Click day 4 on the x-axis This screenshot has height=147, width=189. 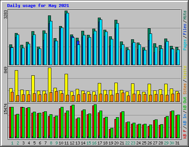[29, 143]
